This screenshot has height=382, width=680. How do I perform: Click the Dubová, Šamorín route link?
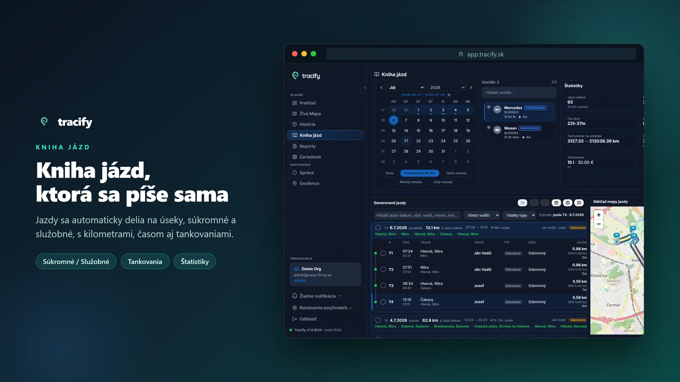pyautogui.click(x=415, y=327)
